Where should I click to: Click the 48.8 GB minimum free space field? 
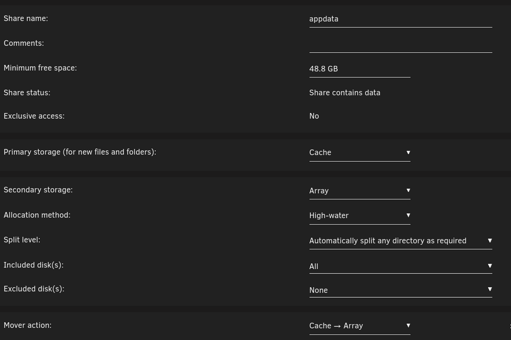[360, 69]
